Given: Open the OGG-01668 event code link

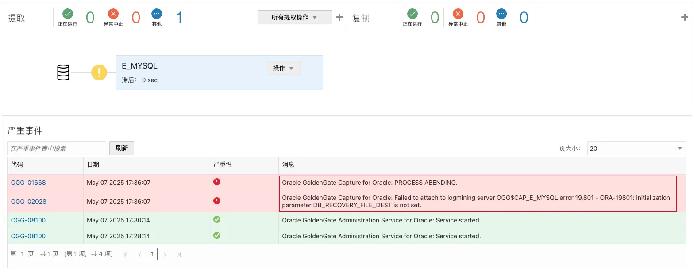Looking at the screenshot, I should click(28, 183).
